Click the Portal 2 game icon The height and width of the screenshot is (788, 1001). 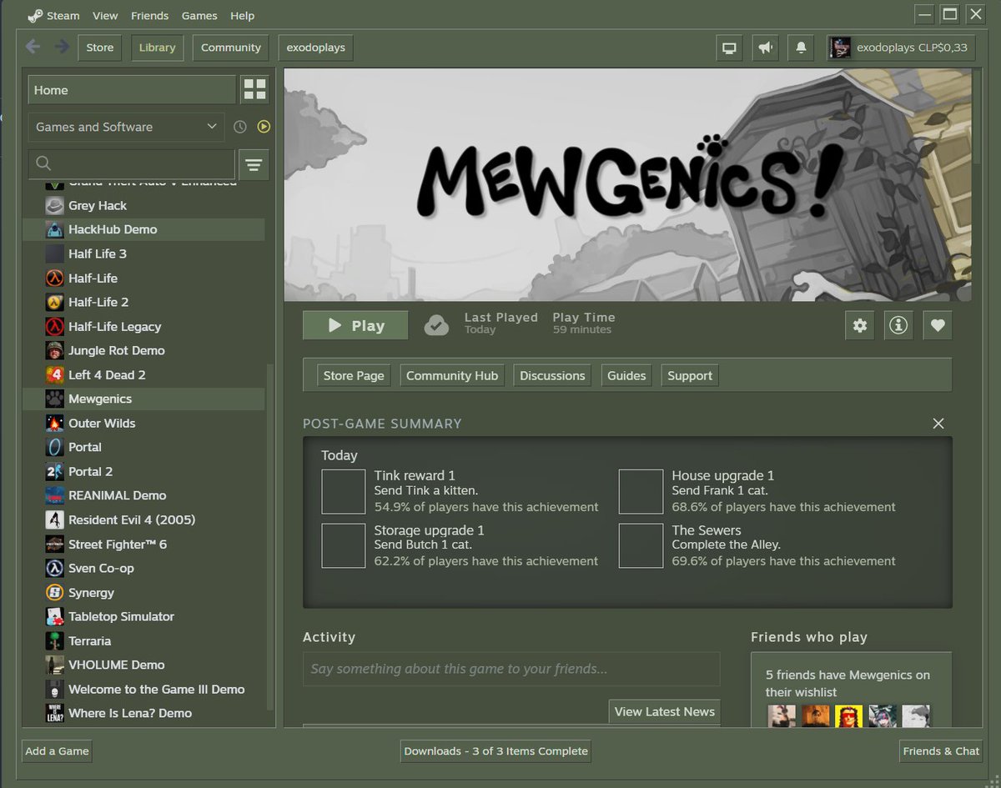[x=54, y=471]
